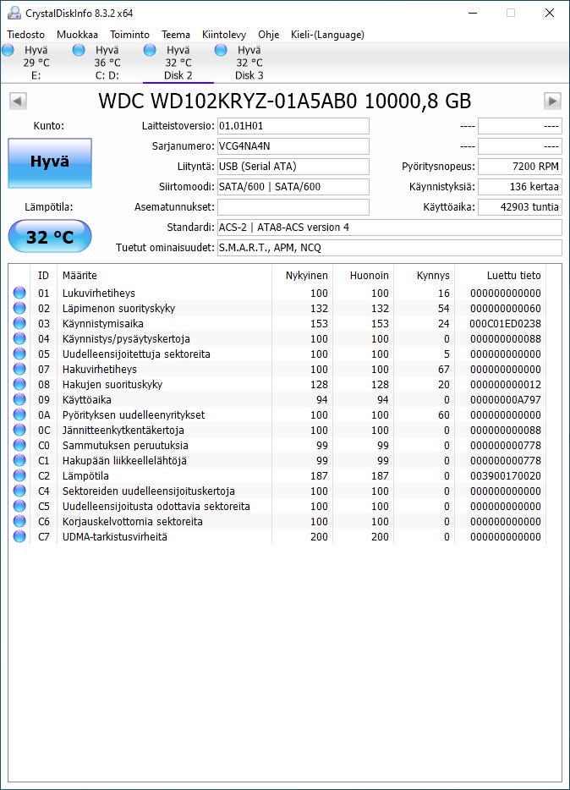Click the 32 °C temperature button
The height and width of the screenshot is (790, 570).
[x=50, y=236]
